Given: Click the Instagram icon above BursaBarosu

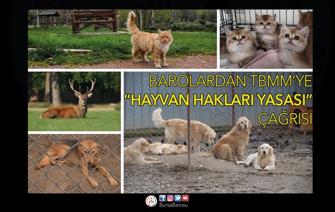Looking at the screenshot, I should tap(170, 198).
